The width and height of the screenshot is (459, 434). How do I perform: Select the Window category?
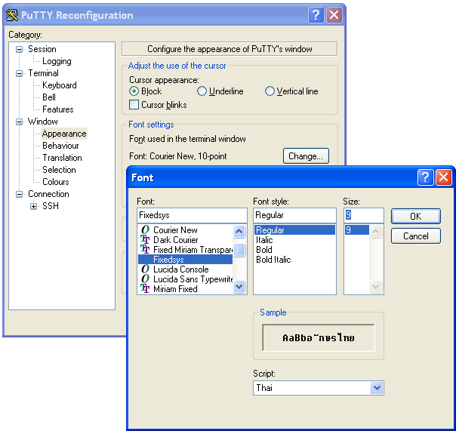point(43,122)
